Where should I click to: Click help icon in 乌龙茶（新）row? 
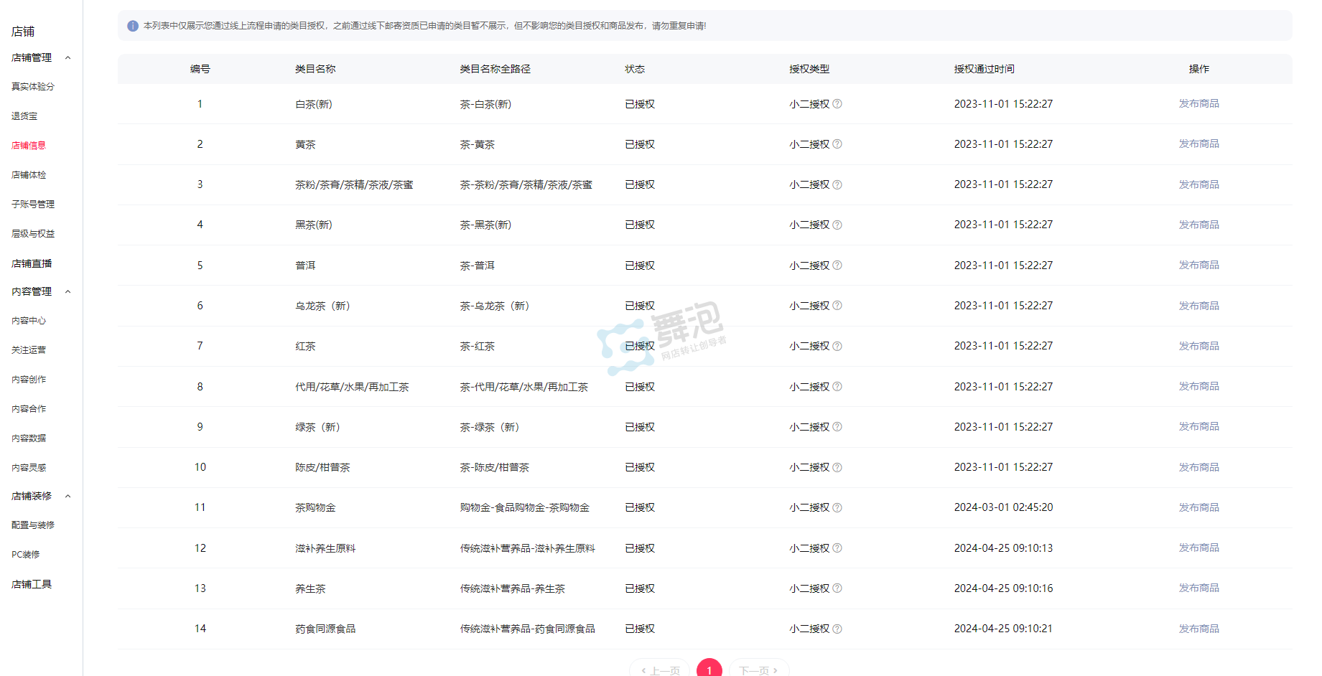pos(837,306)
